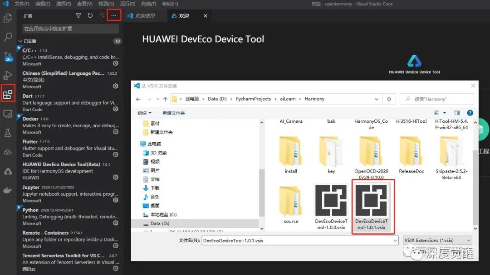Go back in file dialog navigation
This screenshot has height=275, width=490.
(138, 99)
